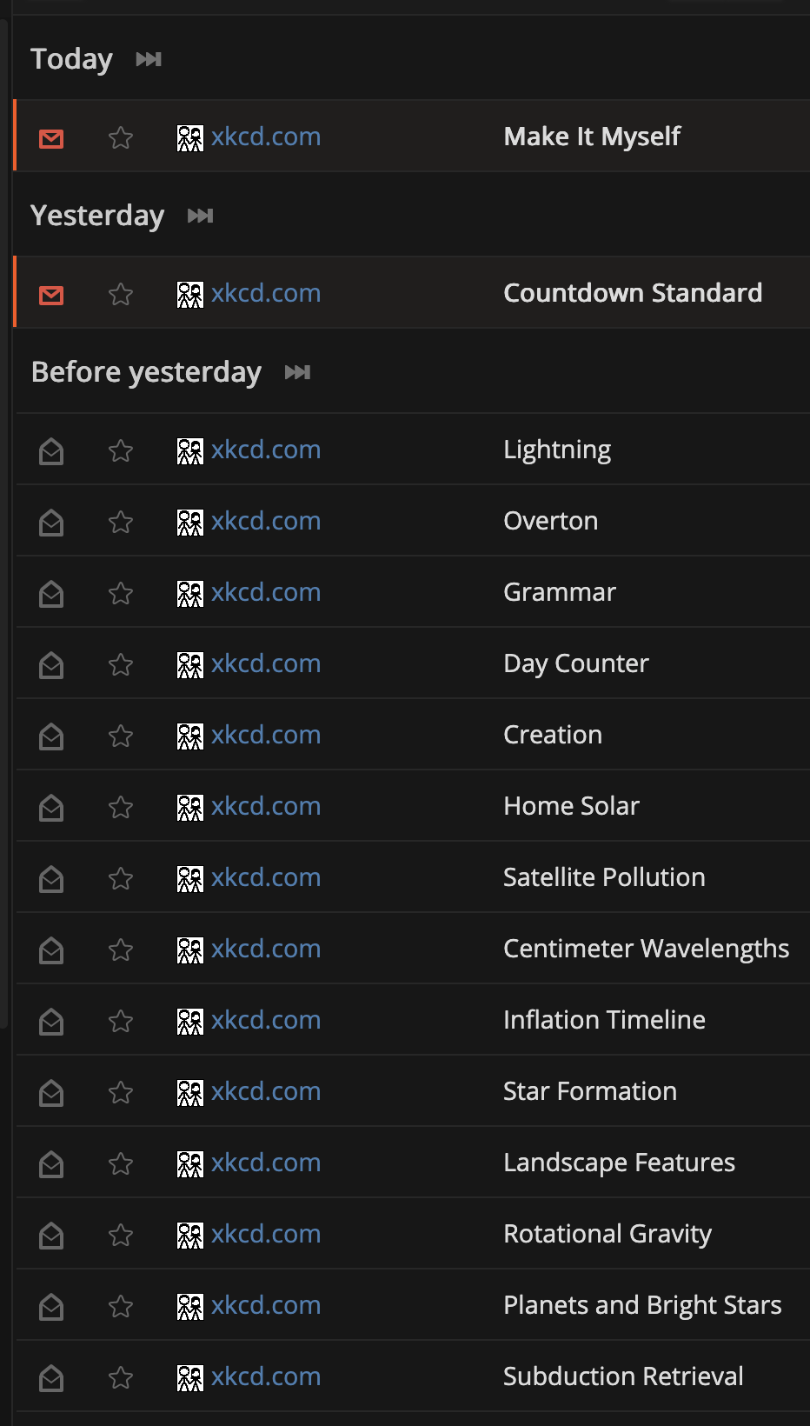Click xkcd favicon on Home Solar row
This screenshot has height=1426, width=810.
click(x=189, y=807)
